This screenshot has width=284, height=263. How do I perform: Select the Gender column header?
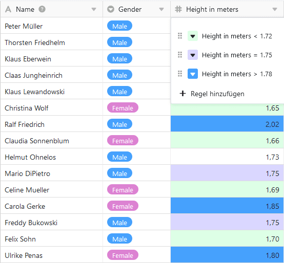coord(136,9)
